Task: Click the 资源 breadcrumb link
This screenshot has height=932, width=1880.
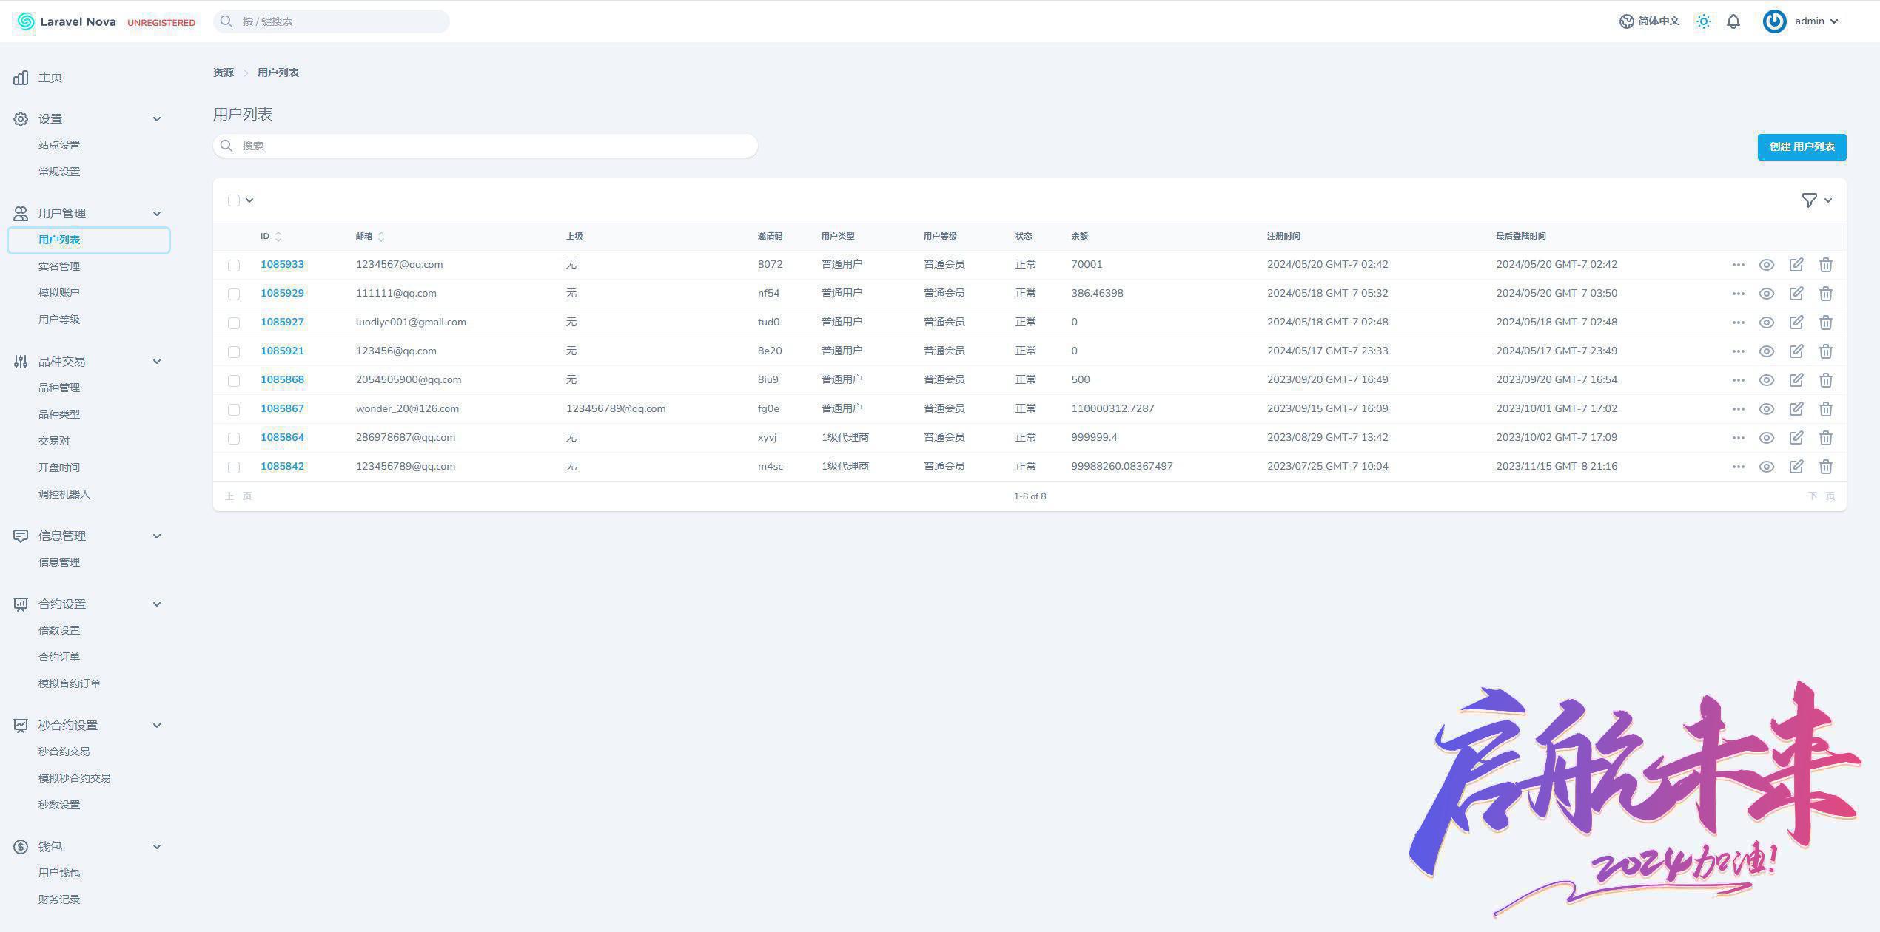Action: click(224, 72)
